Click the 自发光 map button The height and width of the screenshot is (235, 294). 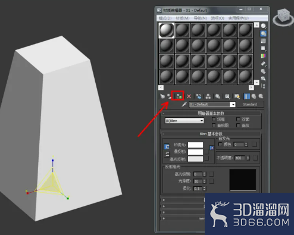pos(254,145)
